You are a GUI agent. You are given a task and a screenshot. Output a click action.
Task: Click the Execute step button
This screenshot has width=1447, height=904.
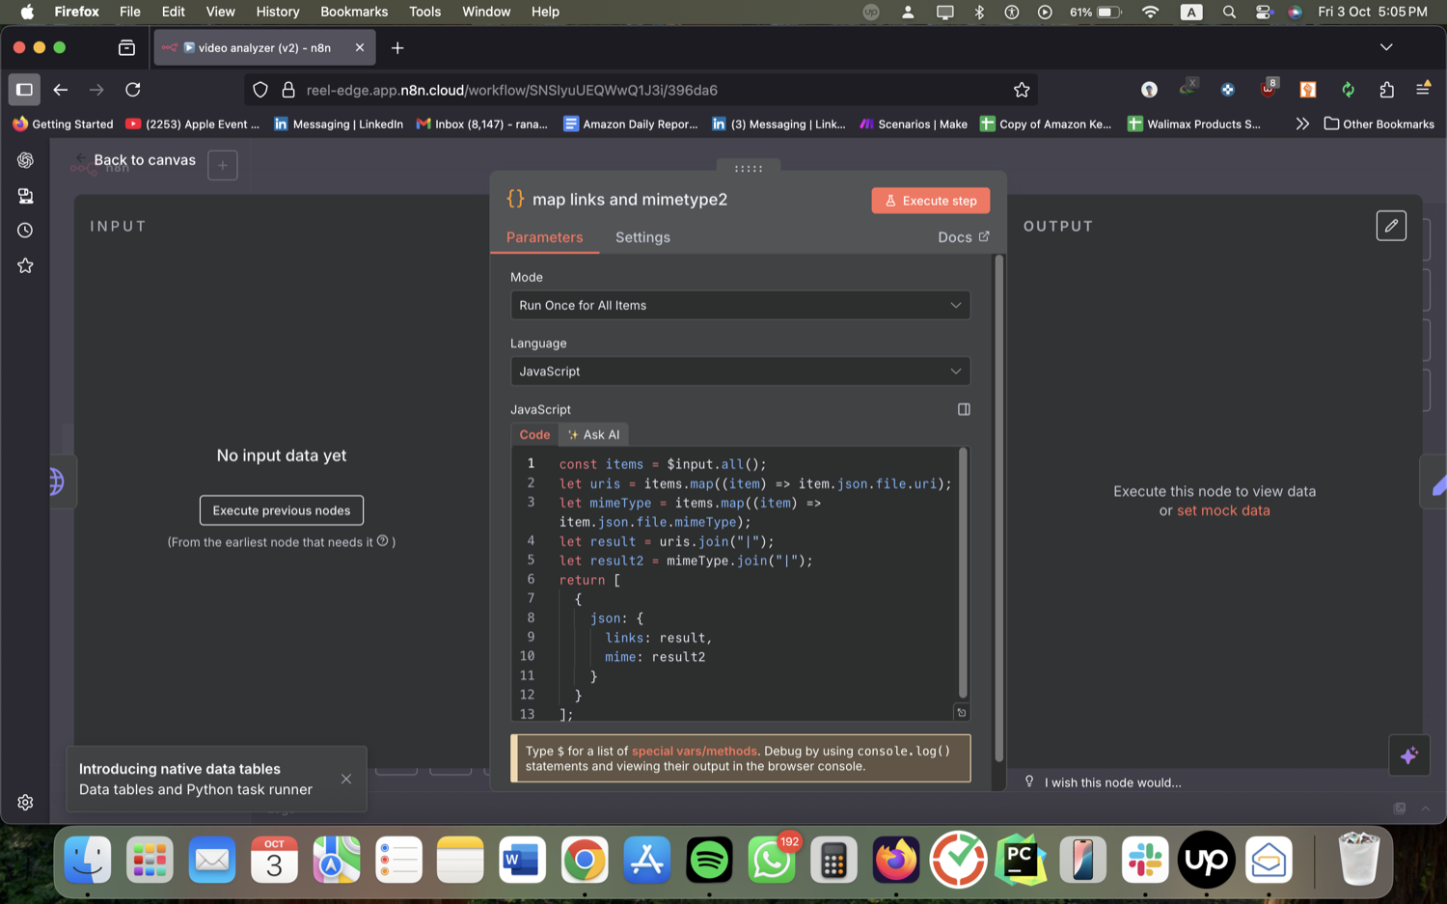pos(930,201)
